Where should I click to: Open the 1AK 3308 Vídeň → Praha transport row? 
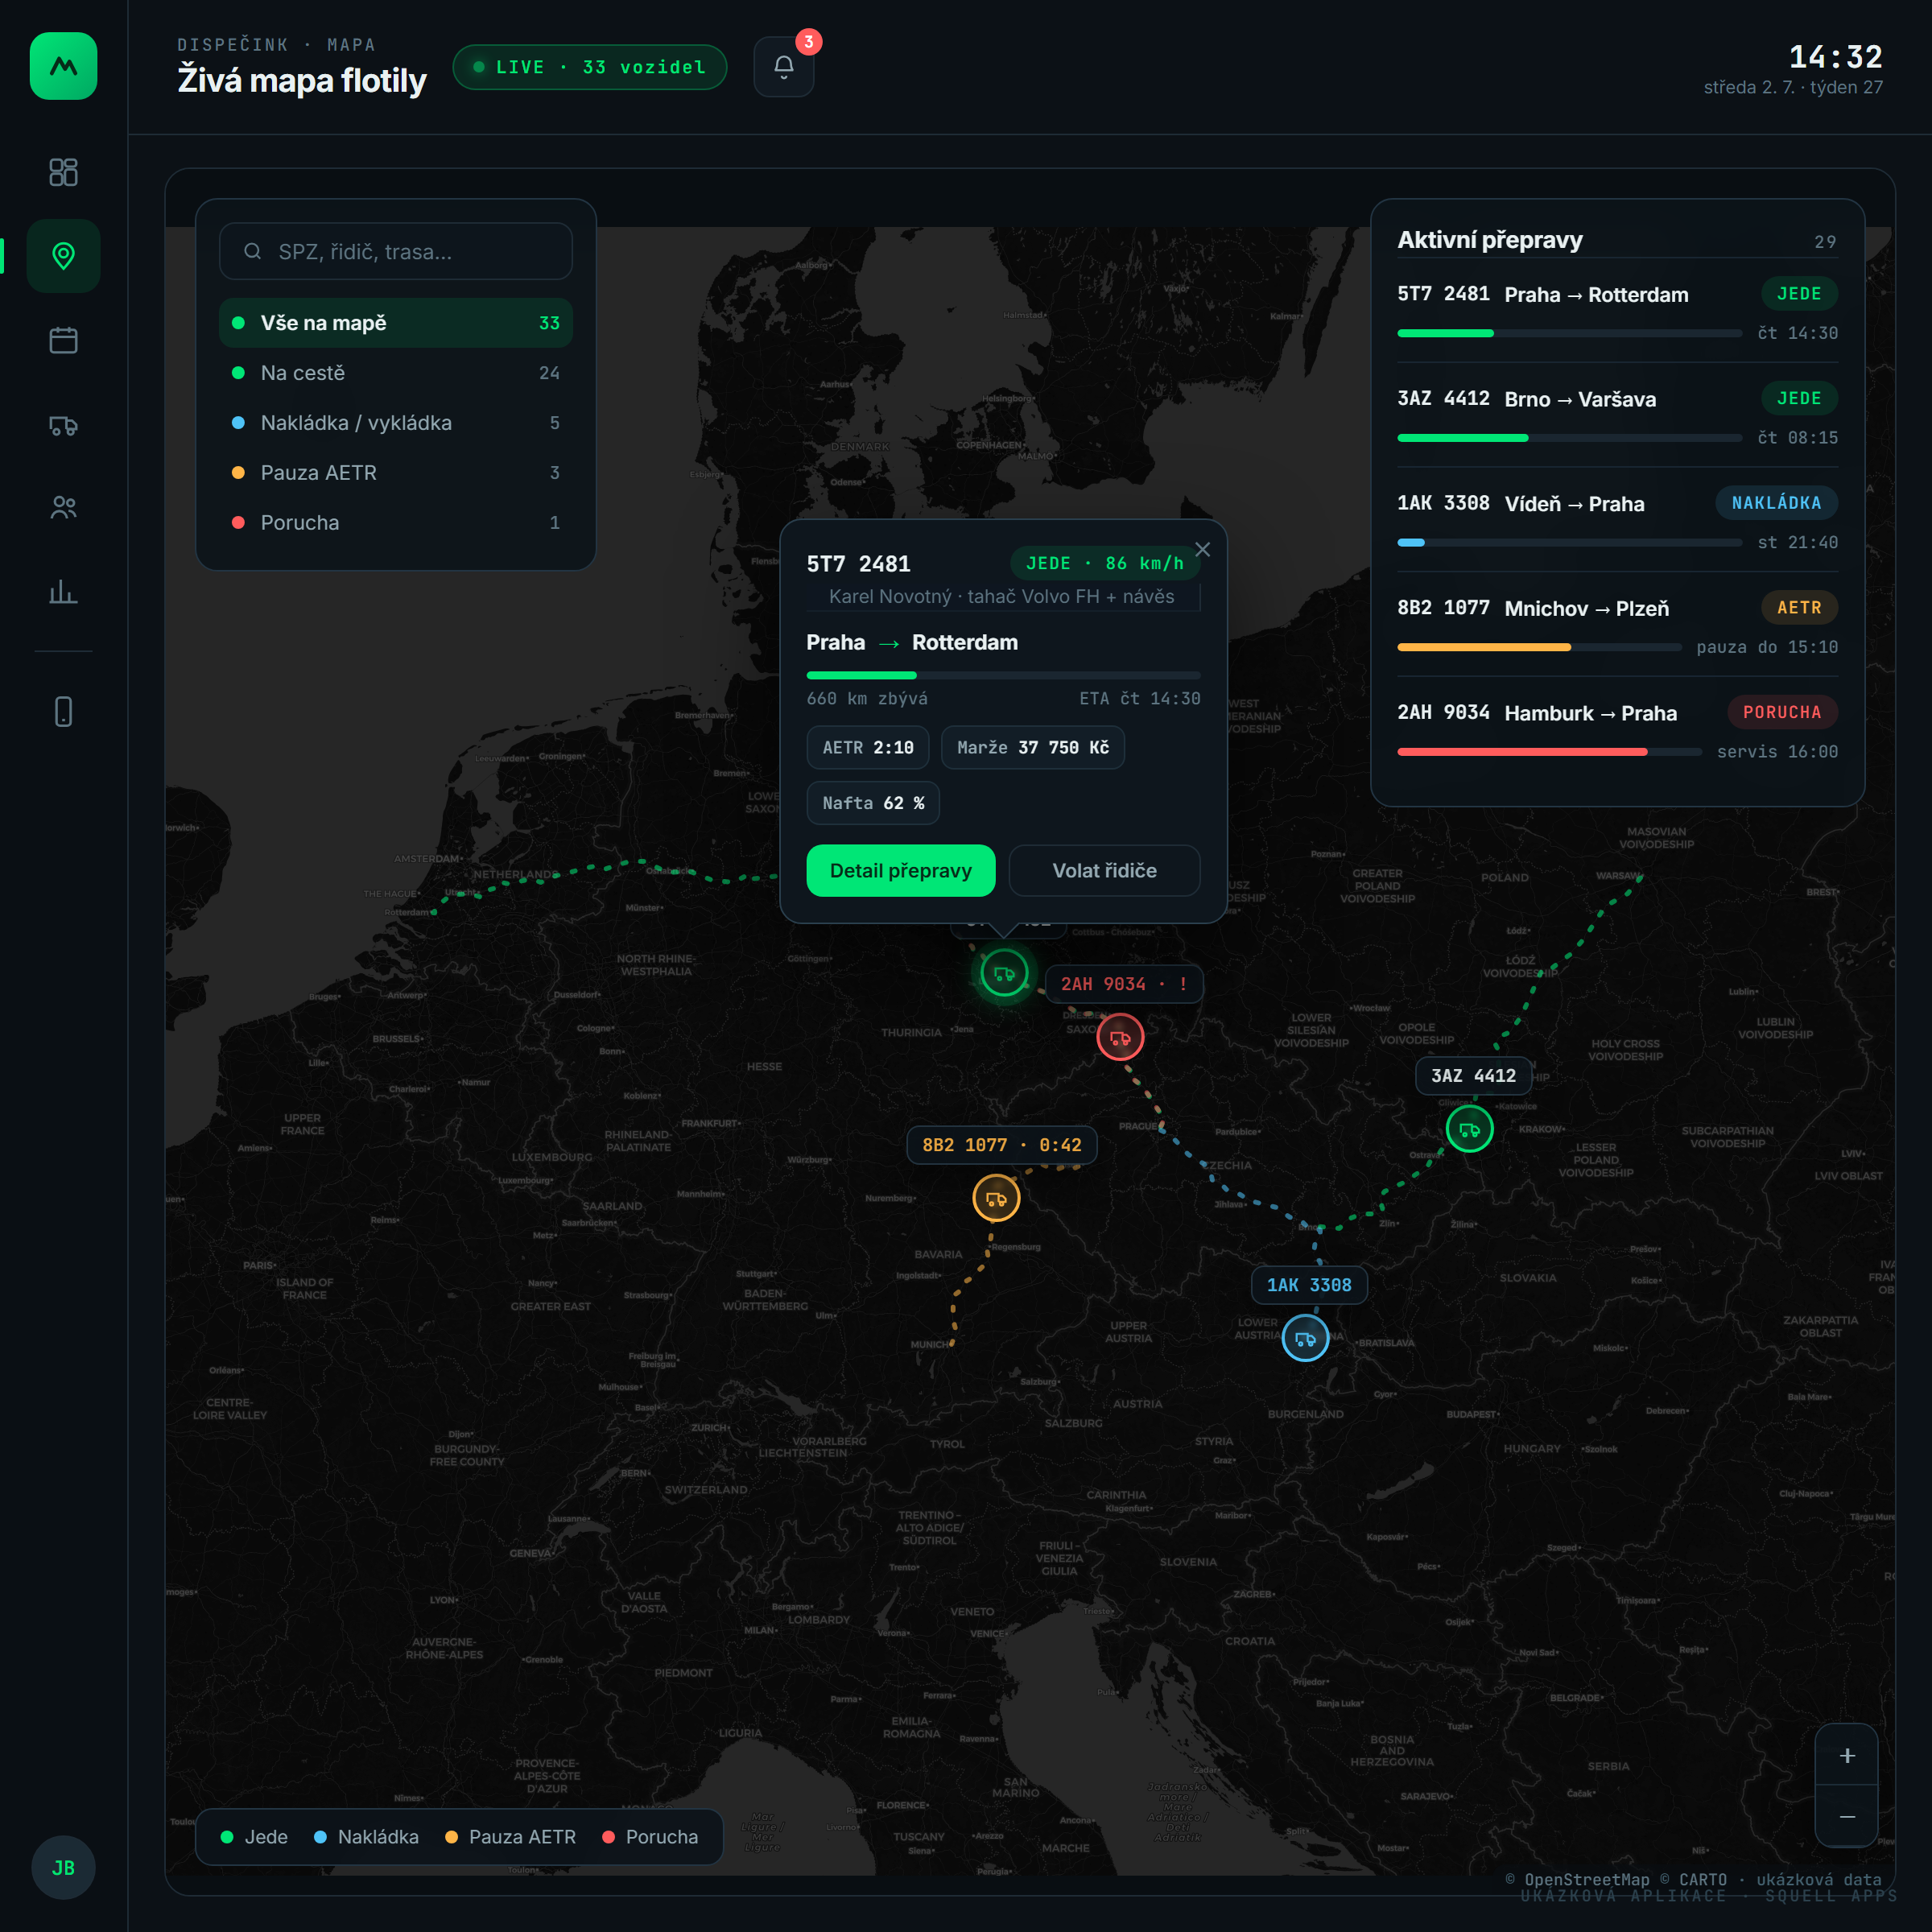[x=1617, y=520]
